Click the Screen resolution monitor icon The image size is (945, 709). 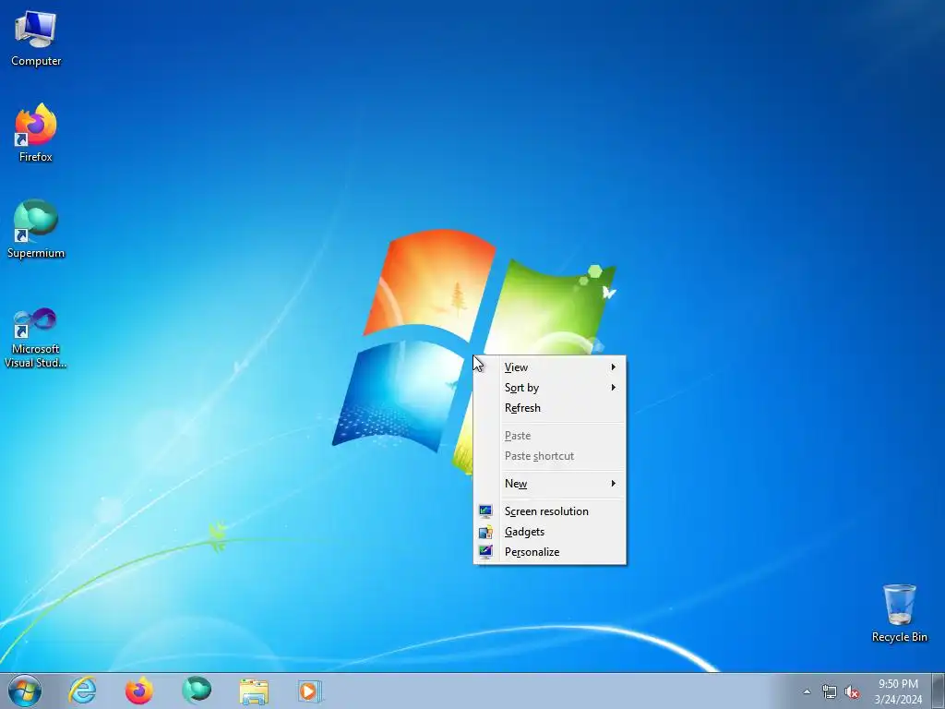pos(485,511)
